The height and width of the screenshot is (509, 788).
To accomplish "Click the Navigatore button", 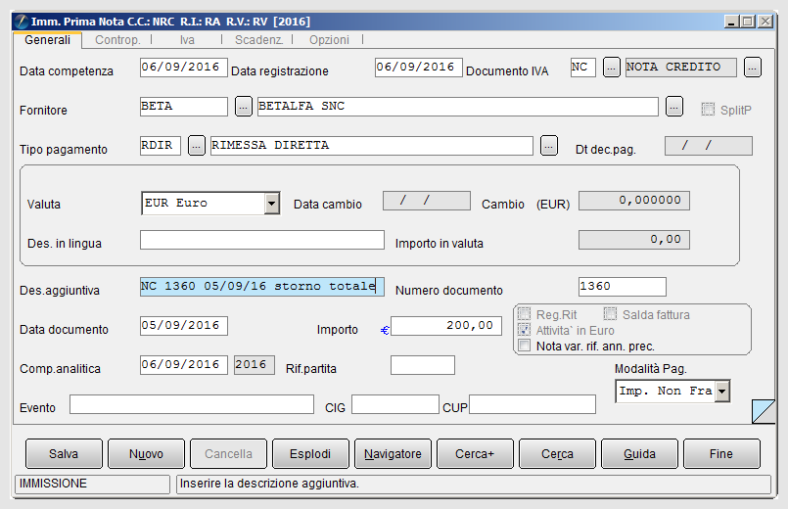I will pyautogui.click(x=393, y=454).
